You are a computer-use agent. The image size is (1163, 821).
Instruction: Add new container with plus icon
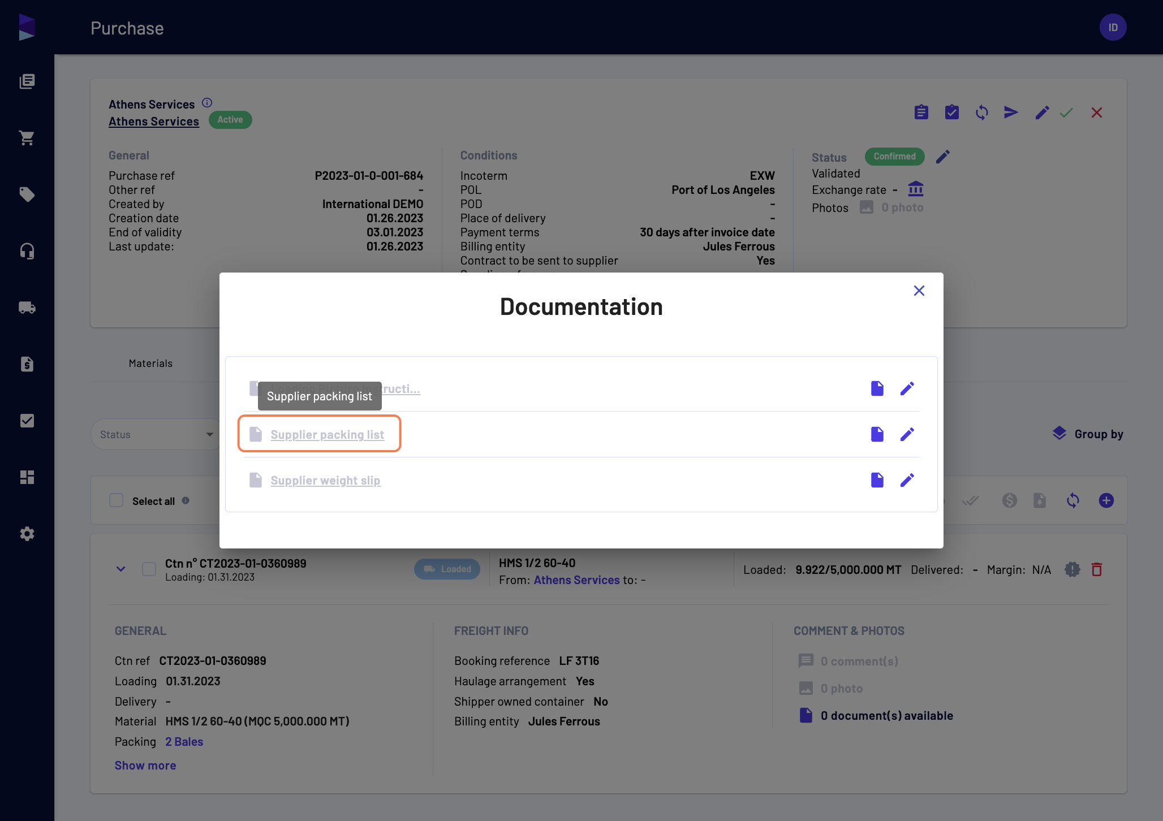click(x=1106, y=500)
